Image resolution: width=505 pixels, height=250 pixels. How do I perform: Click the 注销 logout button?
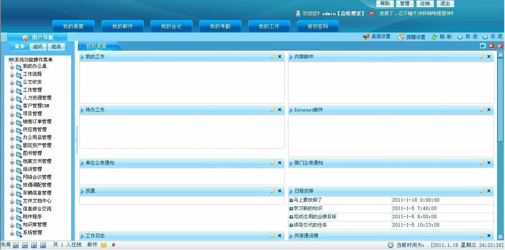[x=425, y=4]
